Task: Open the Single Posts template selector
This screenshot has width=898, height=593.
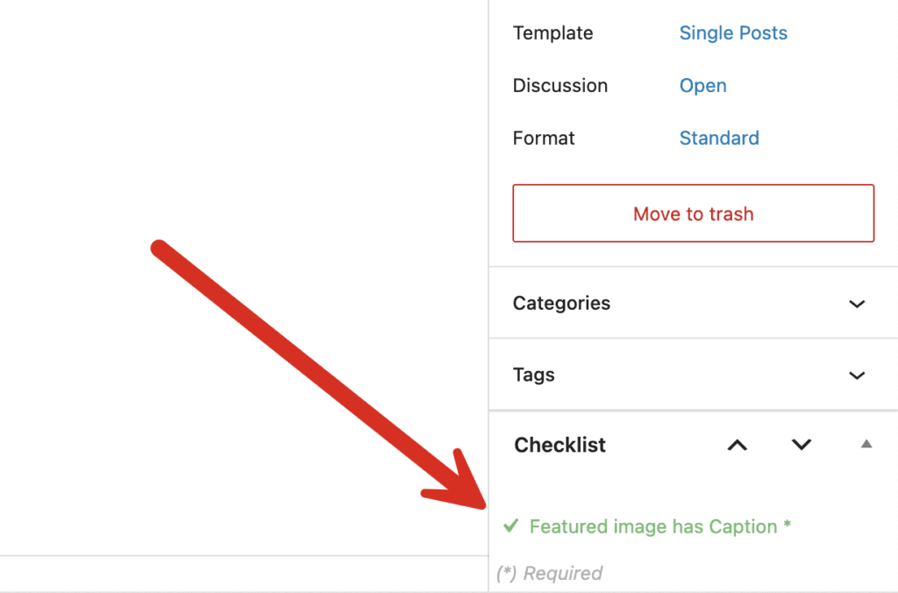Action: click(733, 33)
